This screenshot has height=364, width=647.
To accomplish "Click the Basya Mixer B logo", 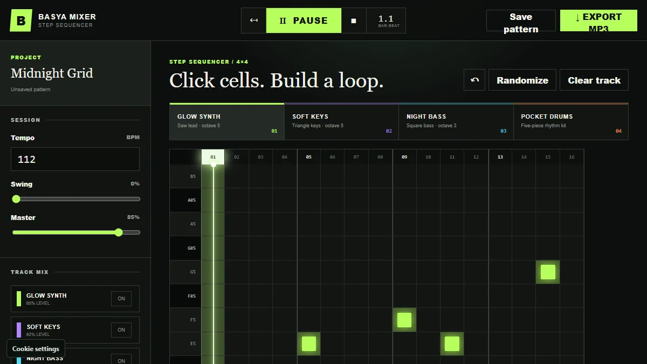I will click(x=21, y=20).
